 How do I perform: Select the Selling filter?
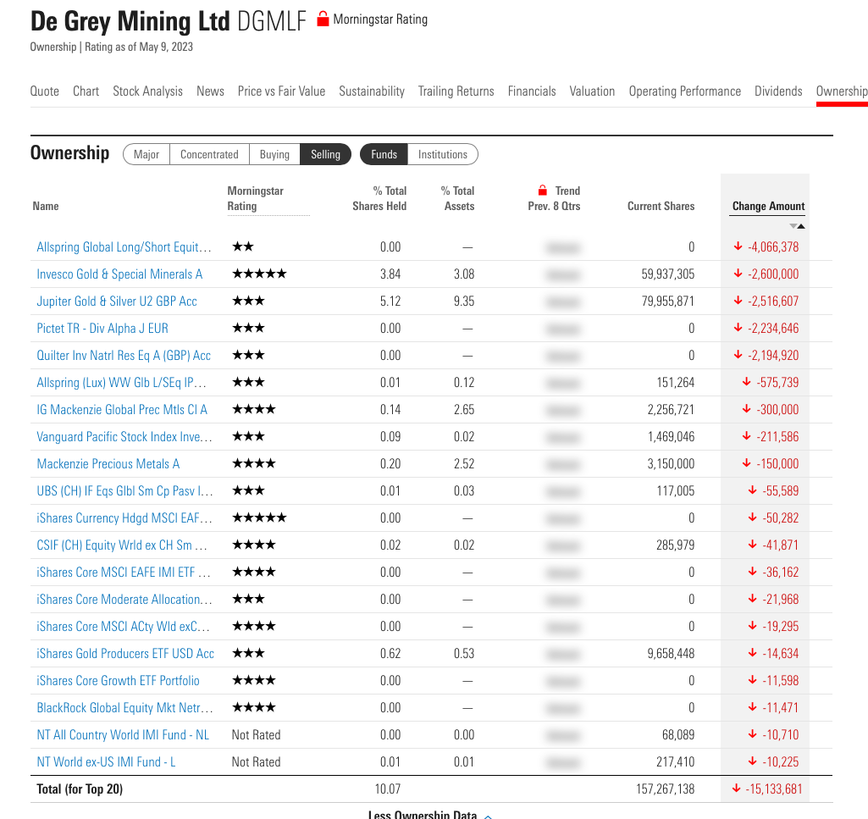[x=325, y=154]
